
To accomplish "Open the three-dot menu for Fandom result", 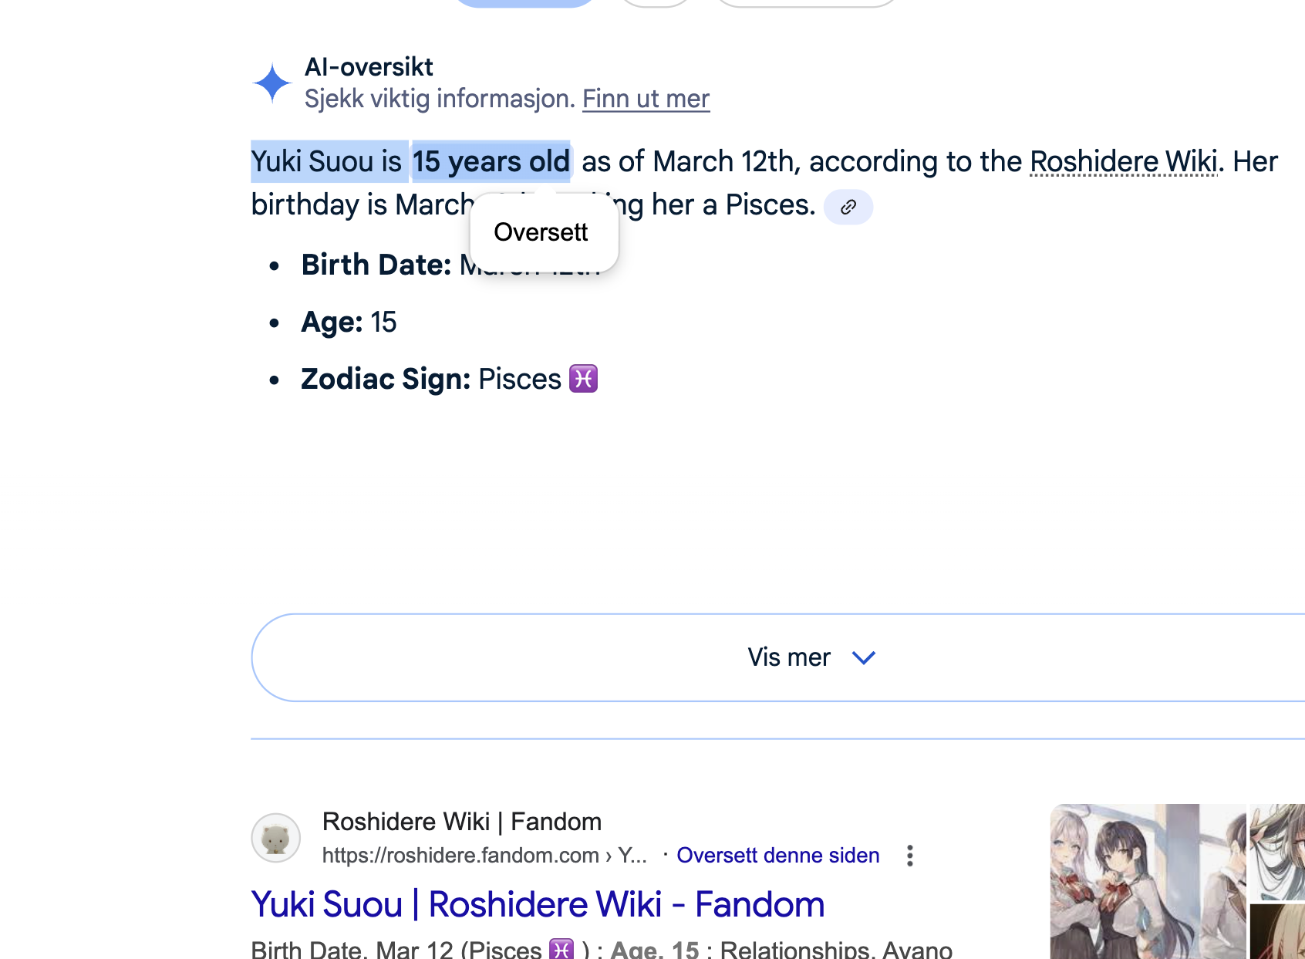I will click(x=910, y=856).
